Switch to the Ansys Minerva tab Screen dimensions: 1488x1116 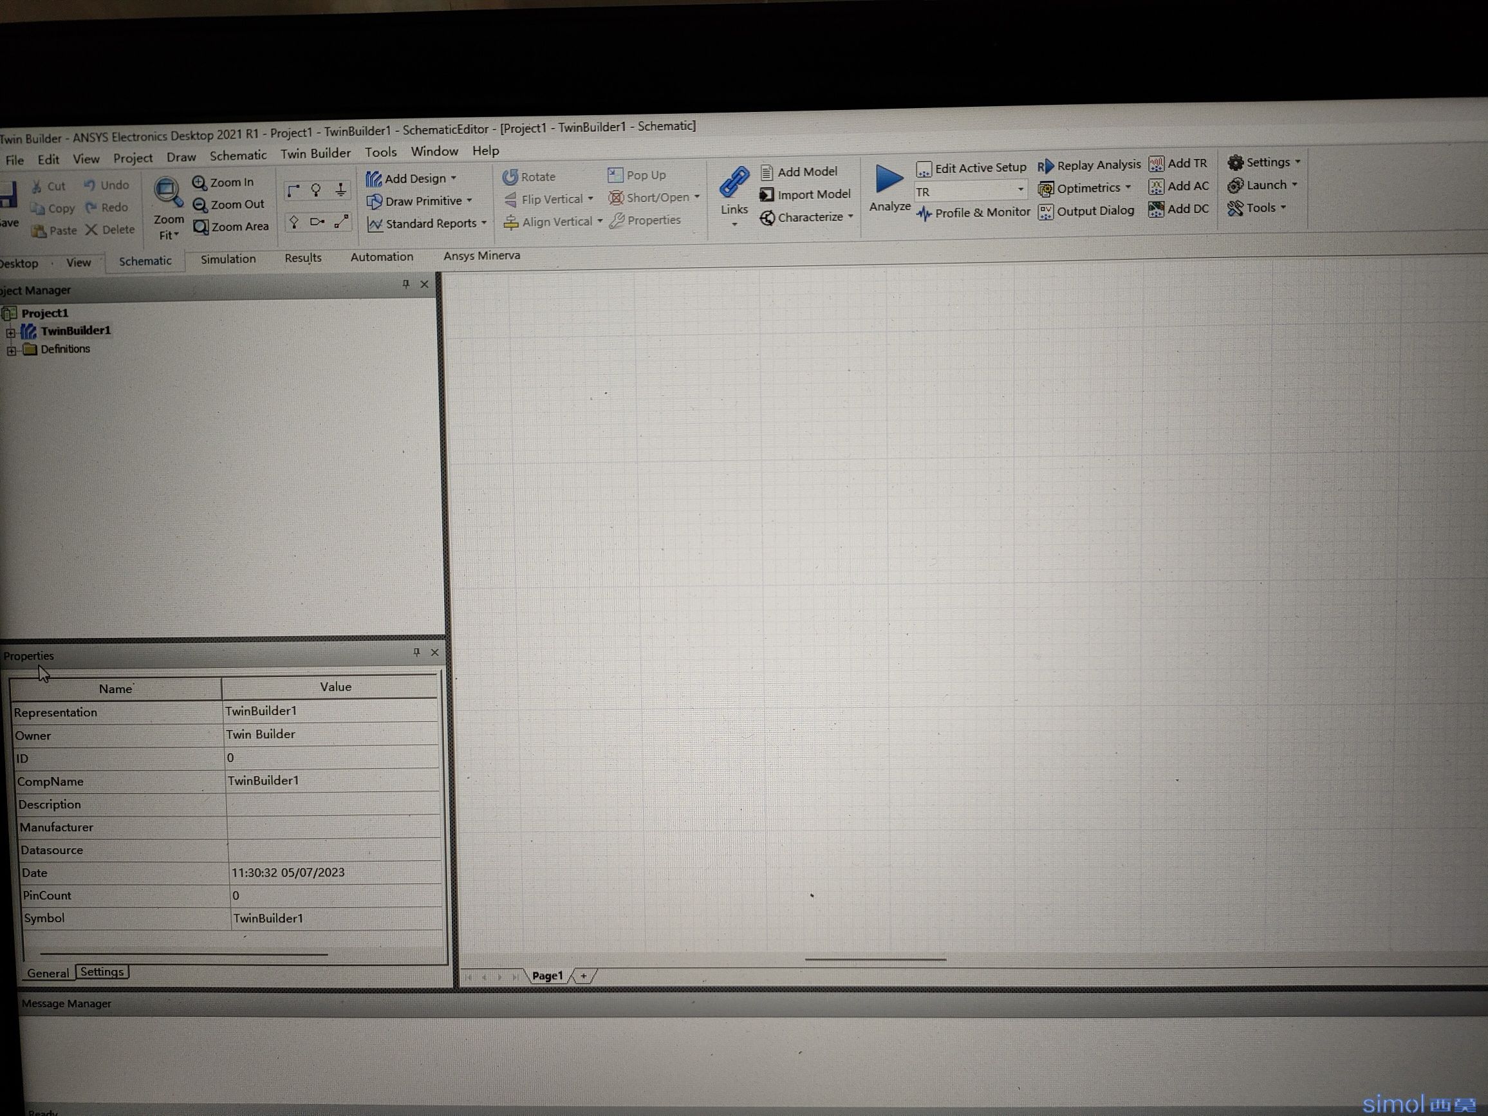pyautogui.click(x=481, y=256)
